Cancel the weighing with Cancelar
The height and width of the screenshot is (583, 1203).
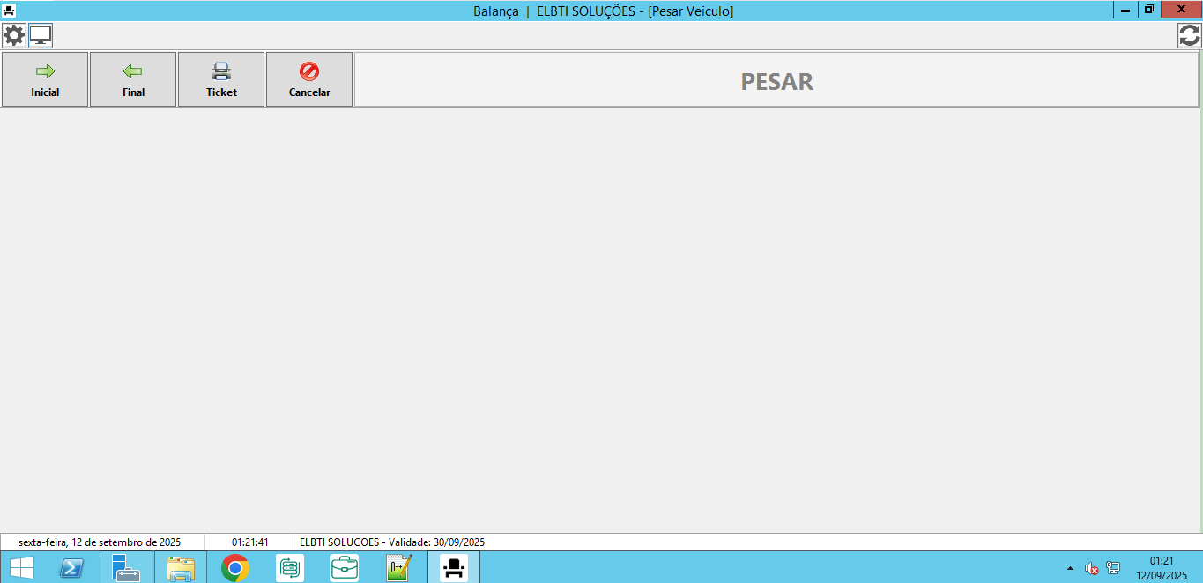[309, 79]
